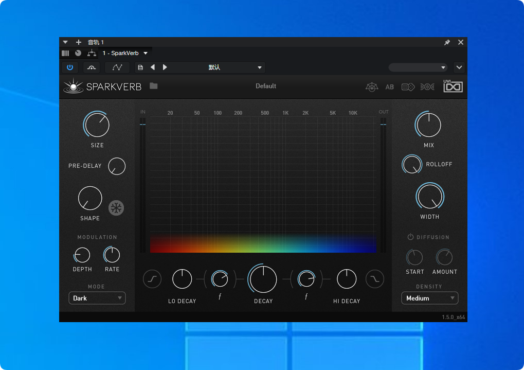Click the IN level meter
The image size is (524, 370).
[x=142, y=185]
